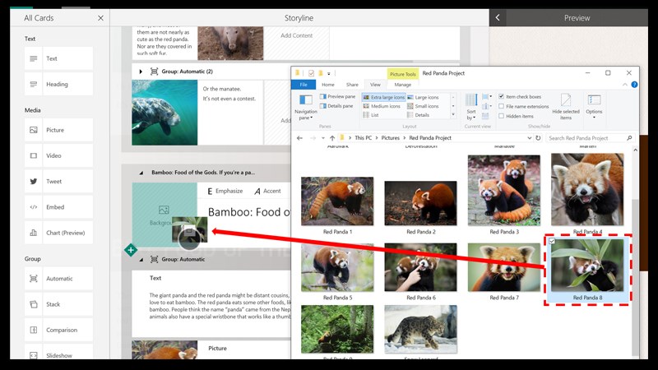Click the Search Red Panda Project box

coord(590,138)
